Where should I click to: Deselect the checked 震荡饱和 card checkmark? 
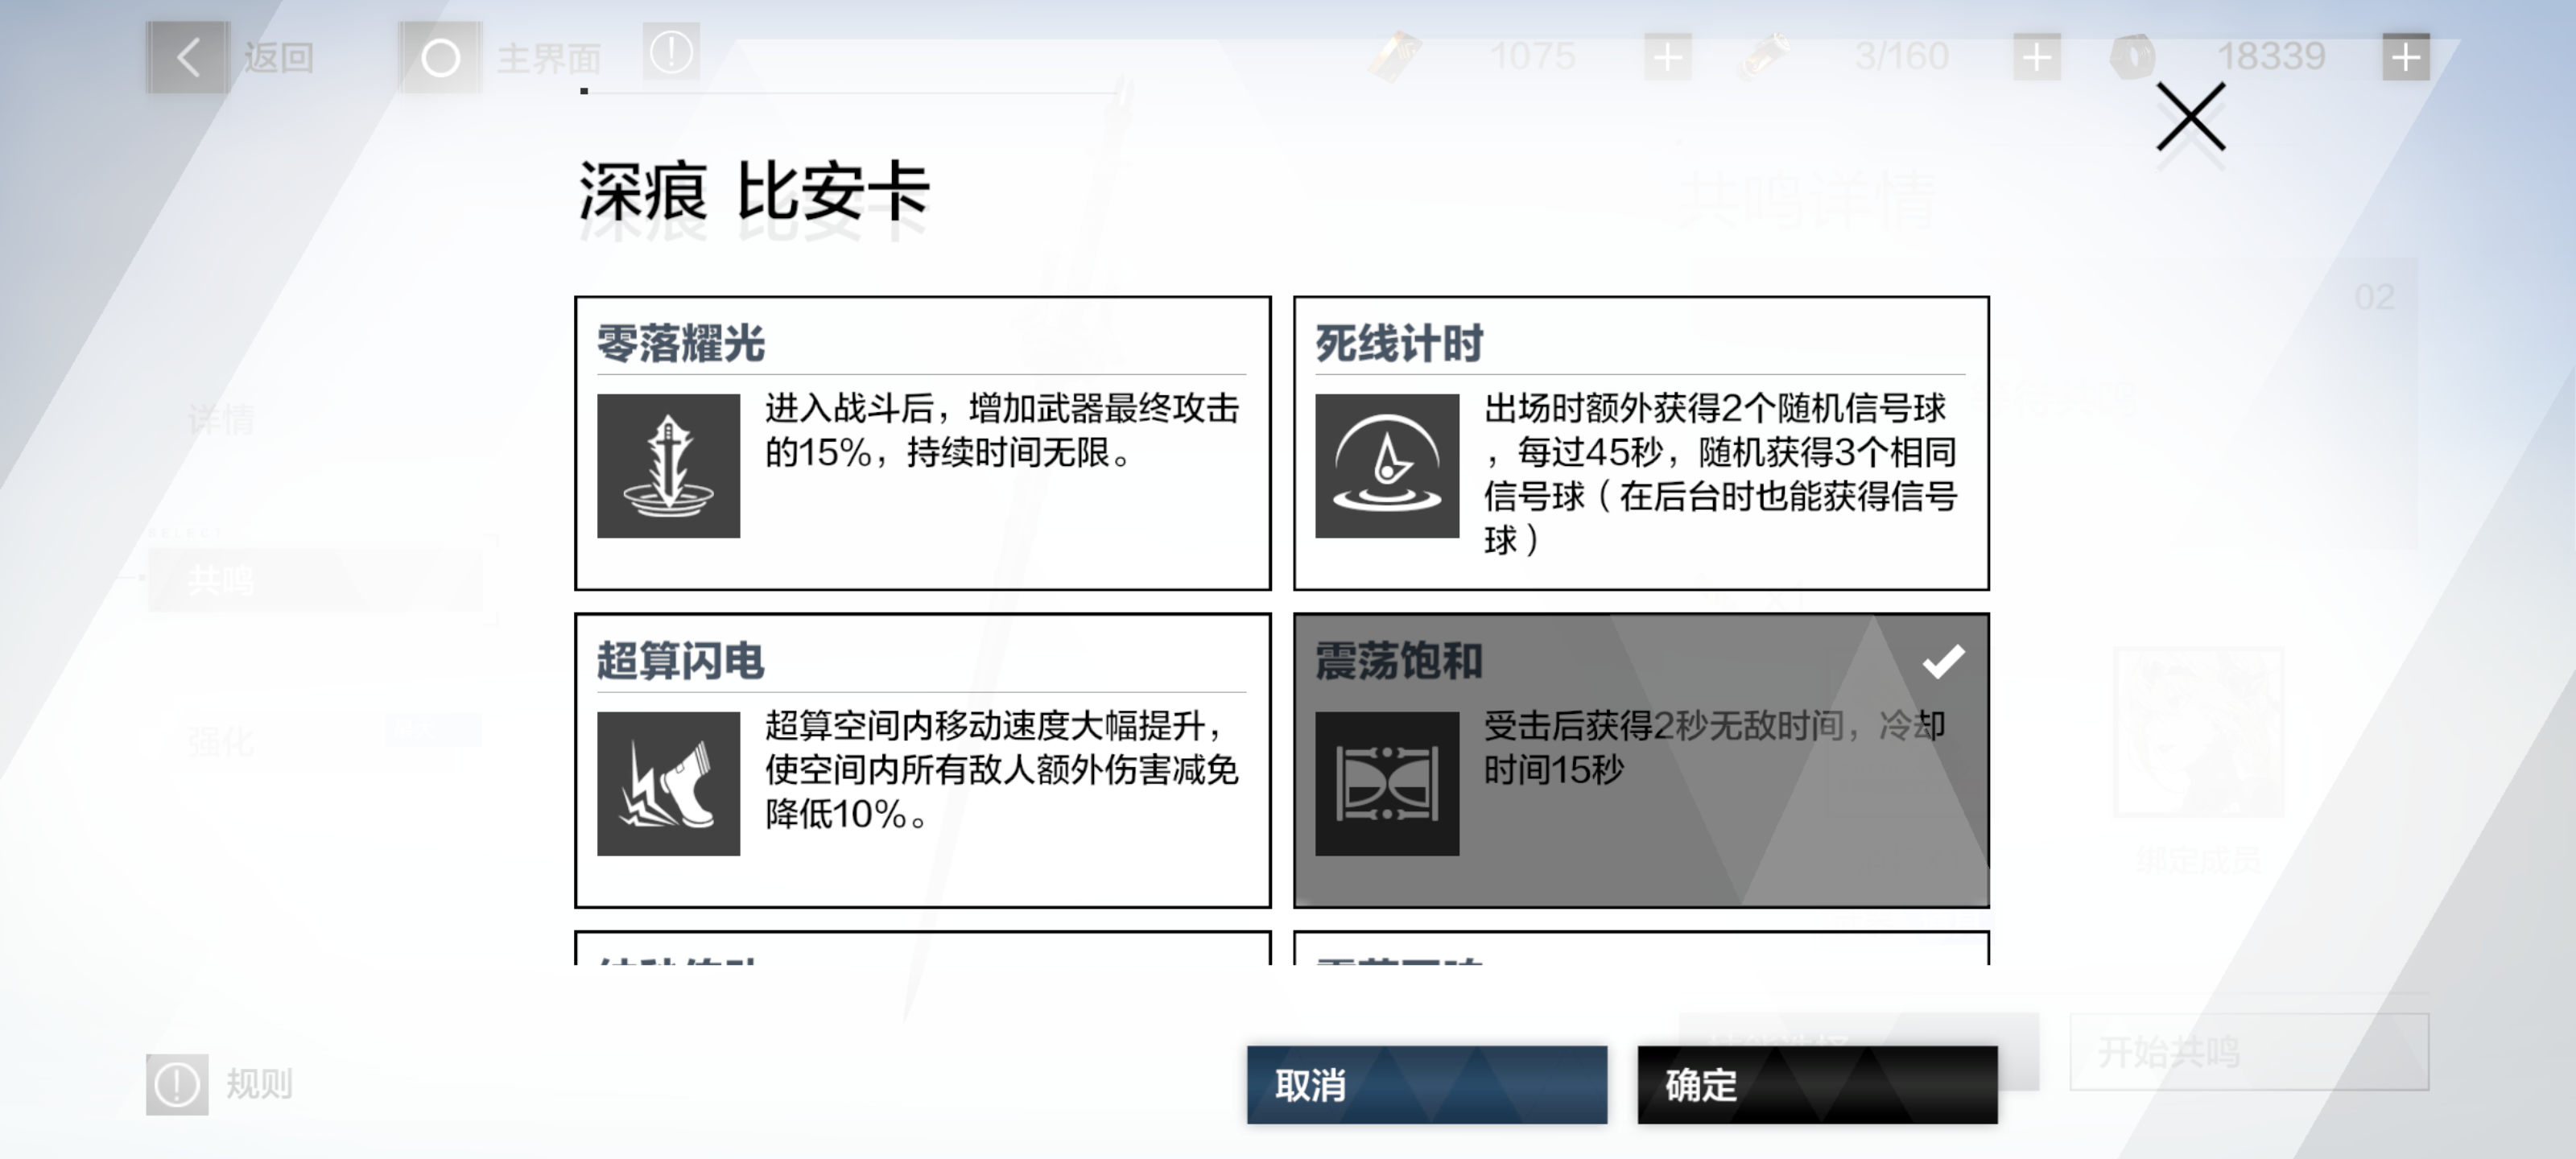(x=1943, y=661)
